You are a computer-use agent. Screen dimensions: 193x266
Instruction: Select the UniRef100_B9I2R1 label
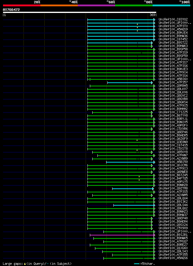tap(173, 235)
